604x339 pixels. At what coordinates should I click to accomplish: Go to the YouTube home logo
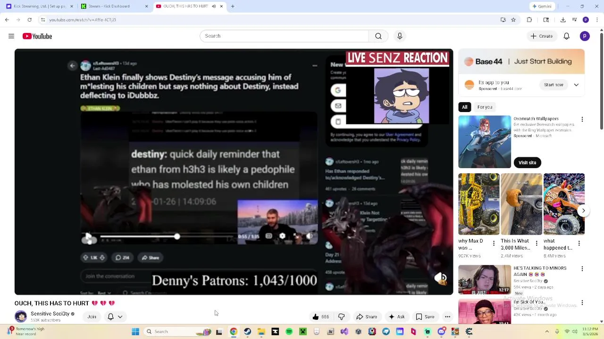(37, 36)
